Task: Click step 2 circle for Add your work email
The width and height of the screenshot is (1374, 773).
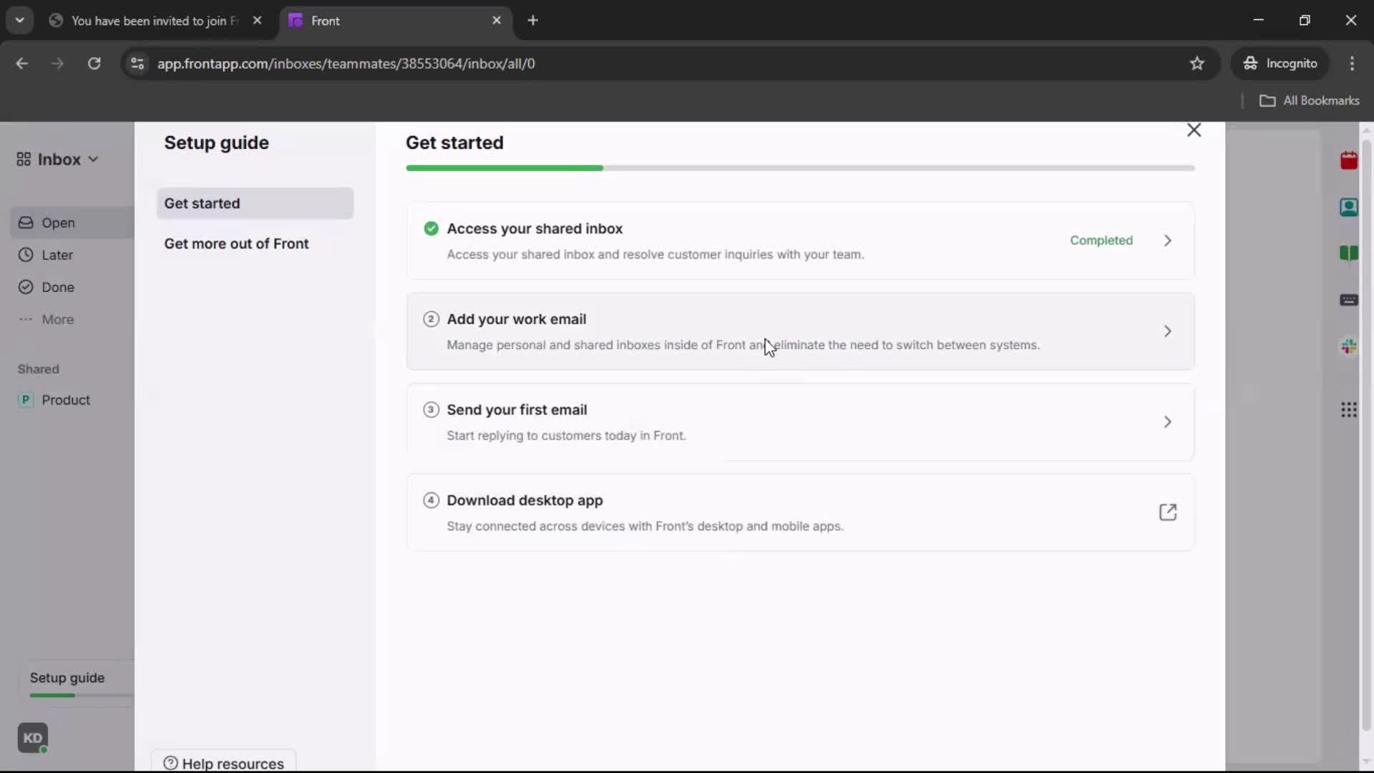Action: (431, 319)
